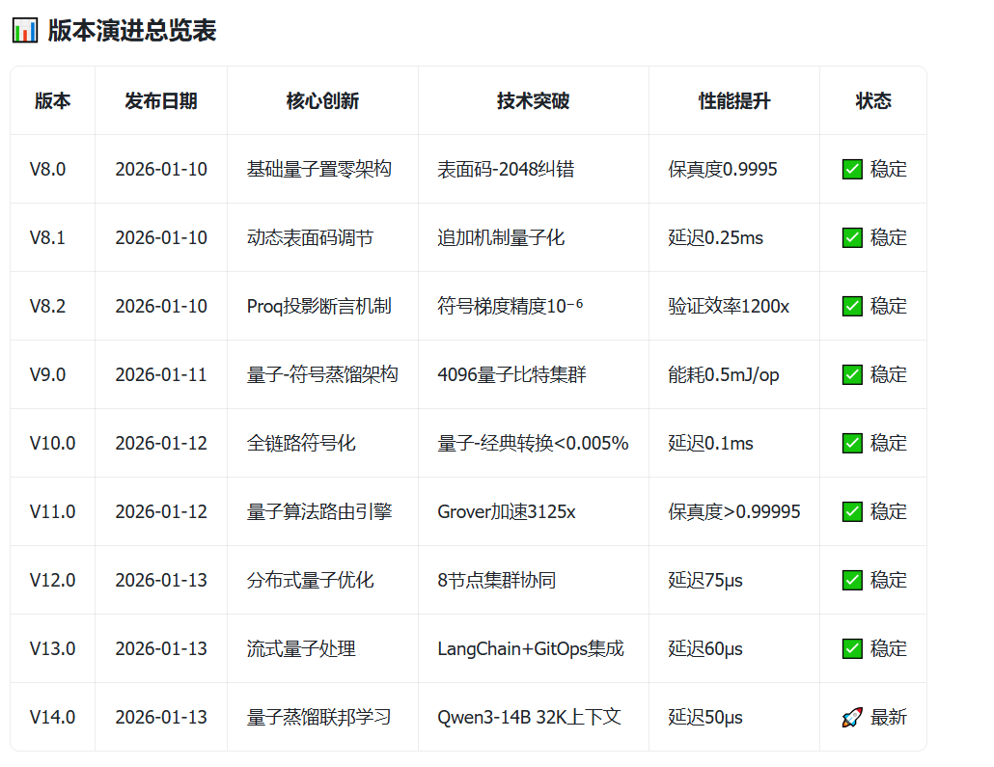The height and width of the screenshot is (767, 994).
Task: Select the V10.0 version cell
Action: tap(53, 443)
